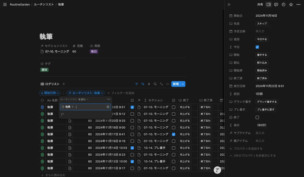Collapse 2件のプロパティを非表示にする expander

point(253,156)
